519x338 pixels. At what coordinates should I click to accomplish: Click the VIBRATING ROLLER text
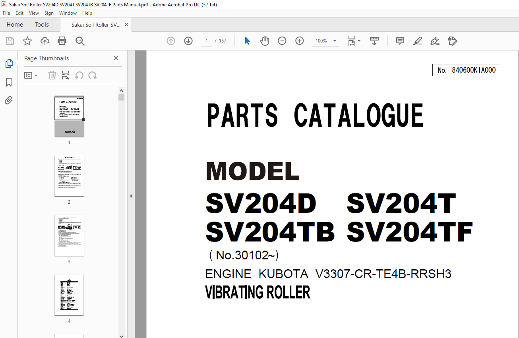(x=258, y=293)
